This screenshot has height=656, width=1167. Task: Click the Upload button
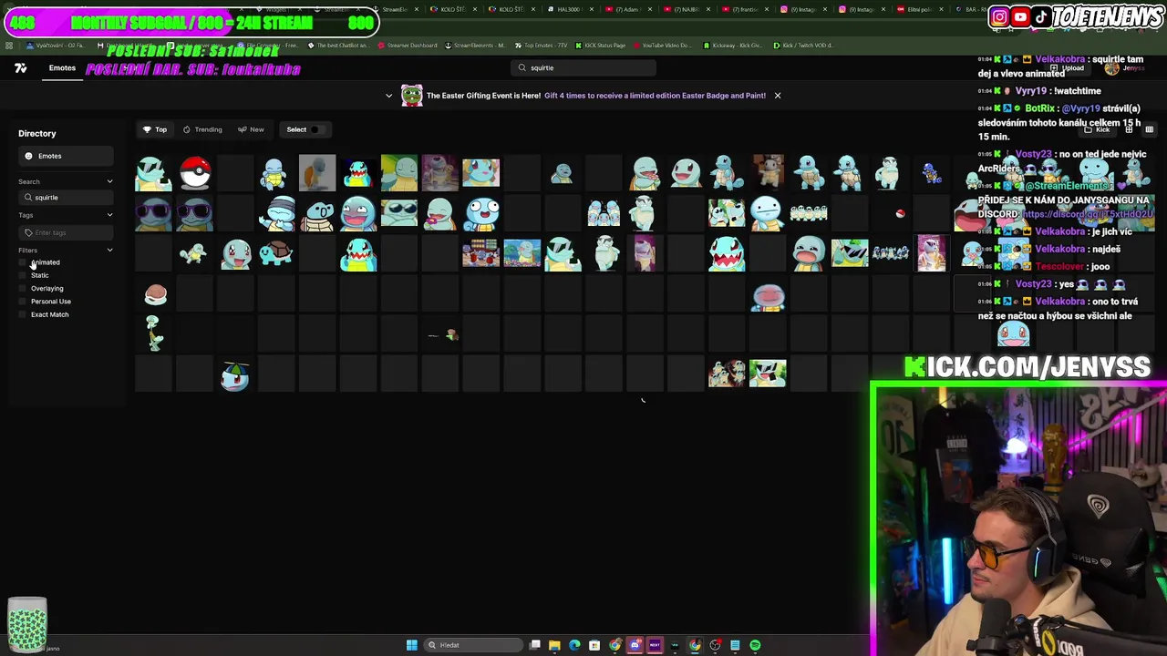coord(1069,68)
